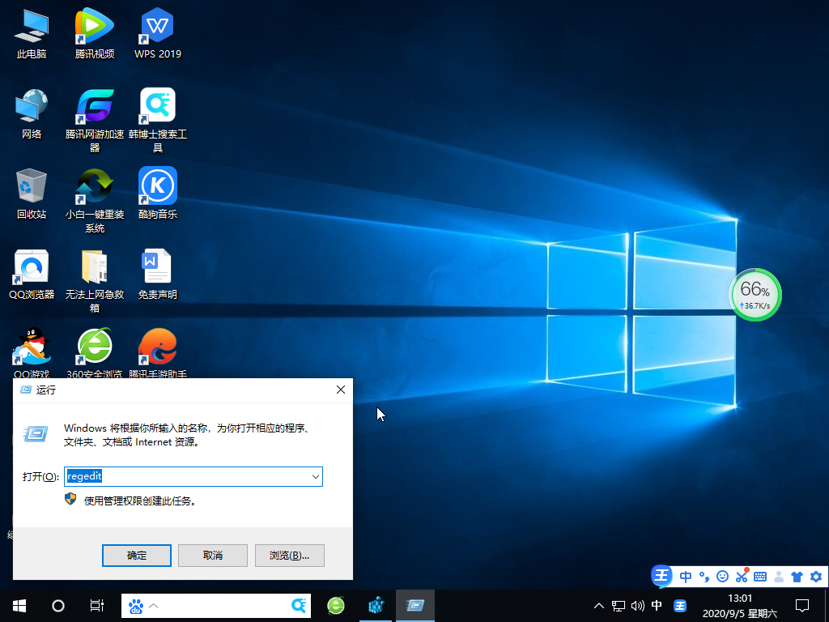This screenshot has height=622, width=829.
Task: Open the emoji picker on the IME toolbar
Action: 723,576
